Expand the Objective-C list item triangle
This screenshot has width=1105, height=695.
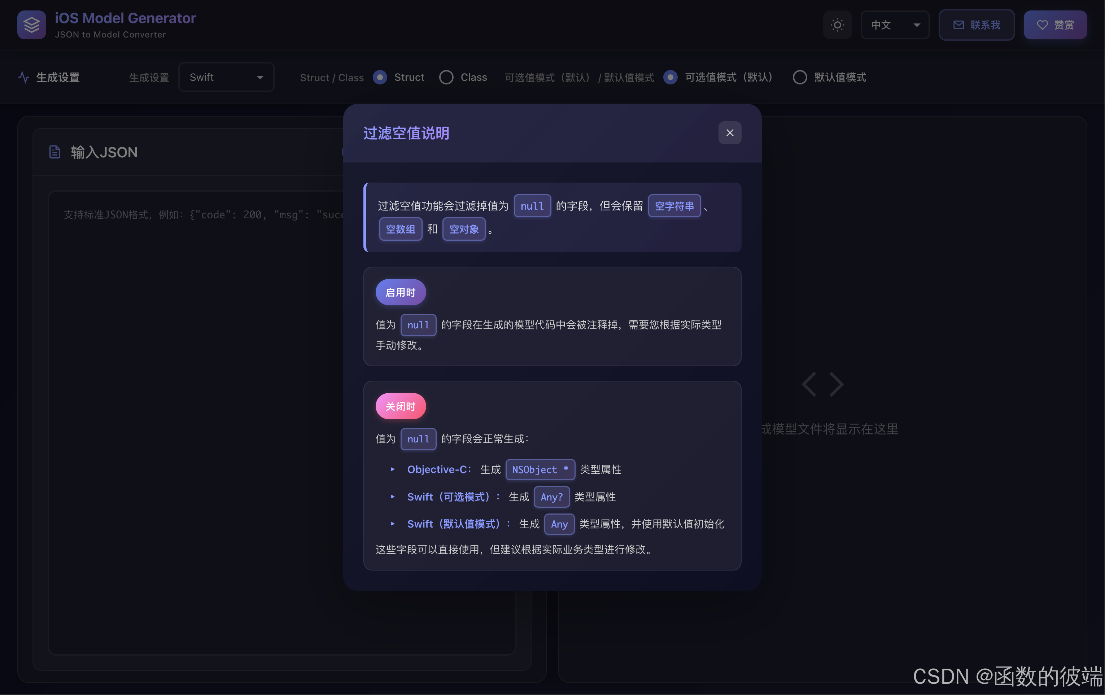tap(392, 469)
